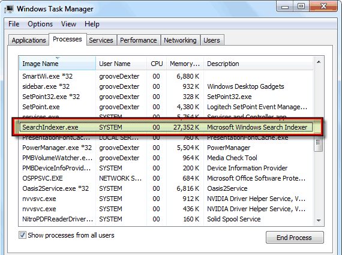
Task: Switch to the Users tab
Action: (x=212, y=40)
